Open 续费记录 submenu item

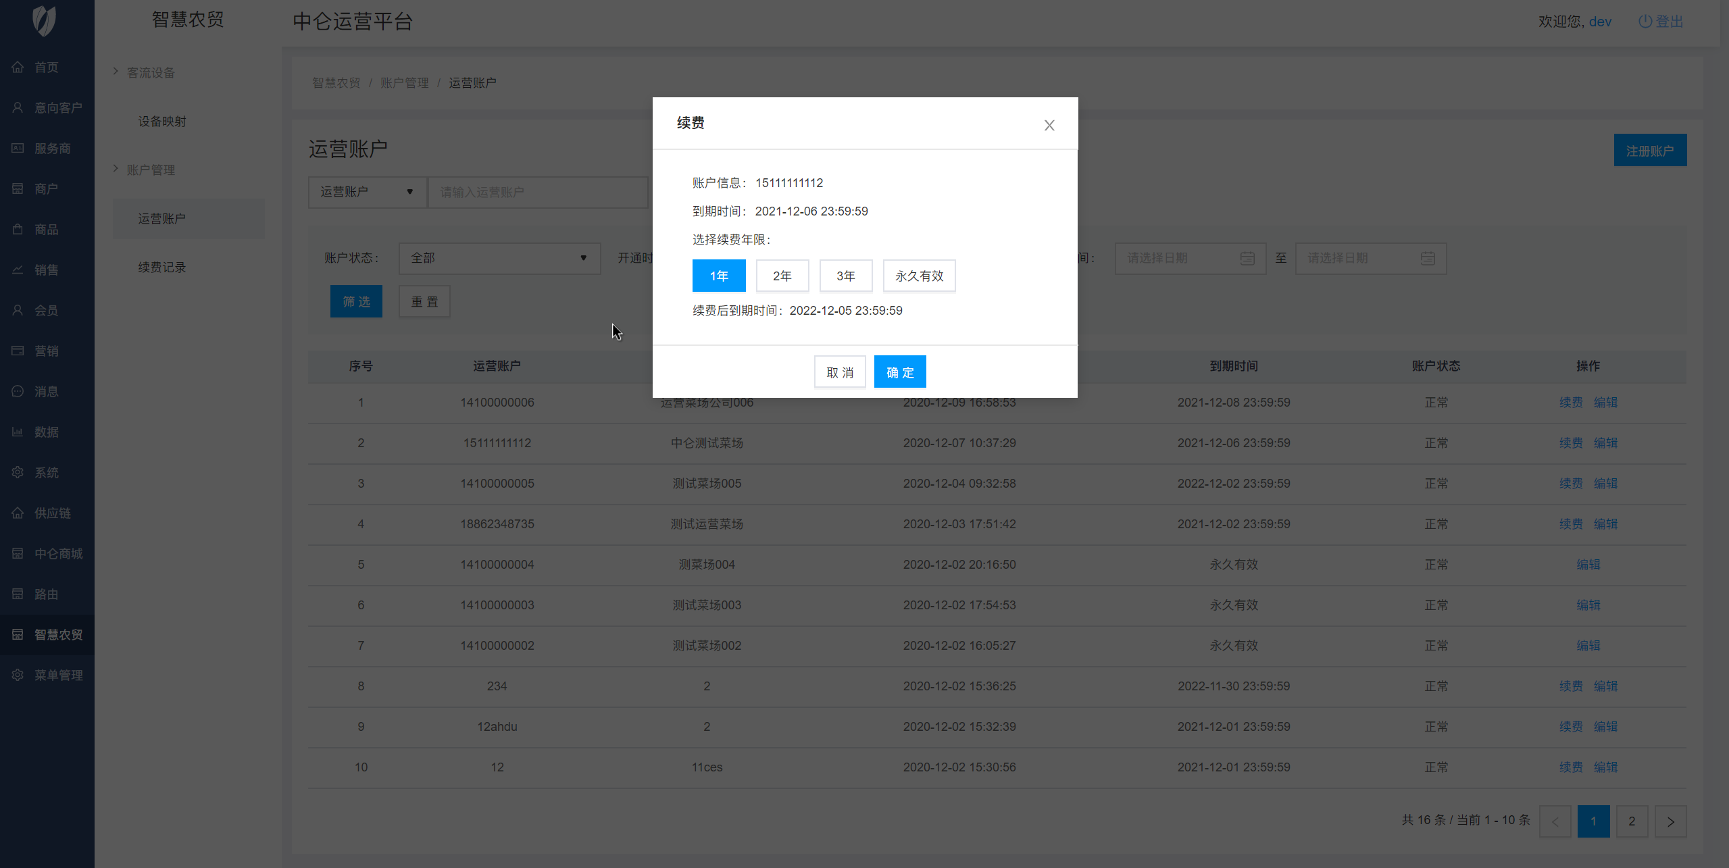pyautogui.click(x=162, y=267)
